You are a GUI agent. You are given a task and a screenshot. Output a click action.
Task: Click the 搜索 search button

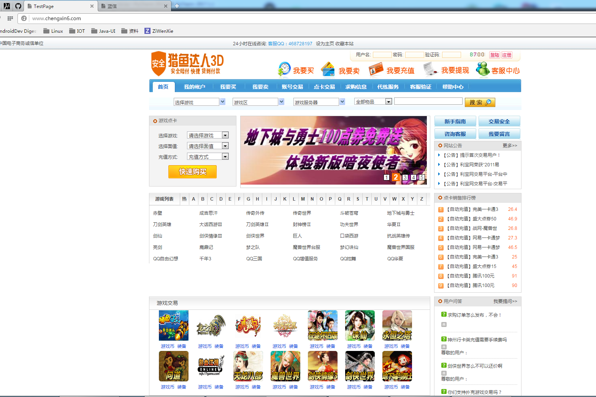pyautogui.click(x=480, y=102)
